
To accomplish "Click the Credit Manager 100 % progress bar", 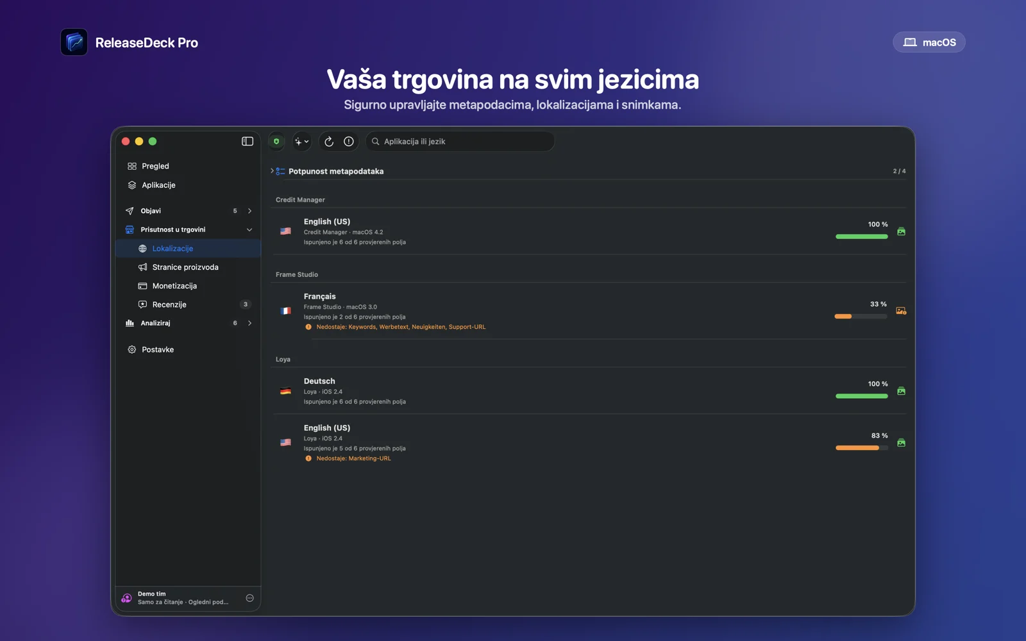I will [862, 237].
